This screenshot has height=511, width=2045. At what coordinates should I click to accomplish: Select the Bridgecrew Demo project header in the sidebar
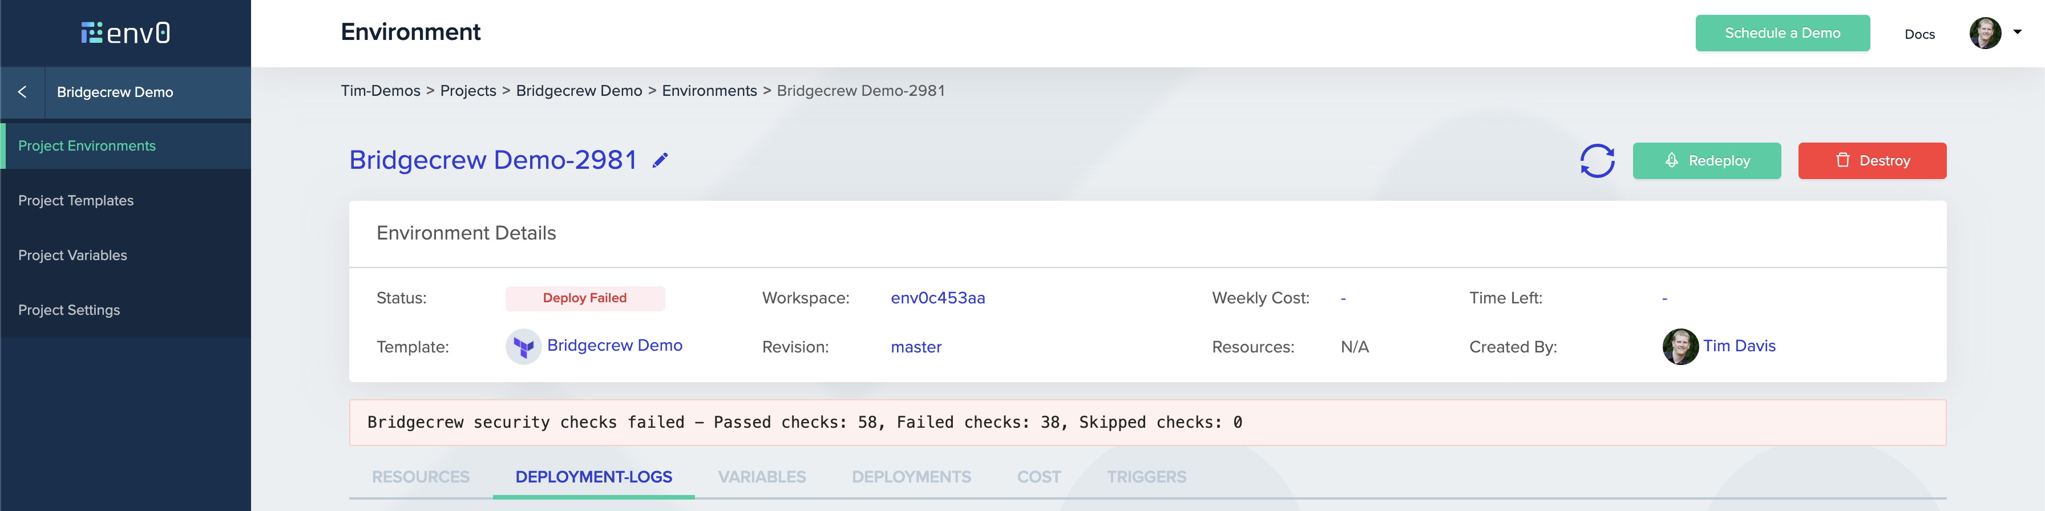(x=148, y=92)
